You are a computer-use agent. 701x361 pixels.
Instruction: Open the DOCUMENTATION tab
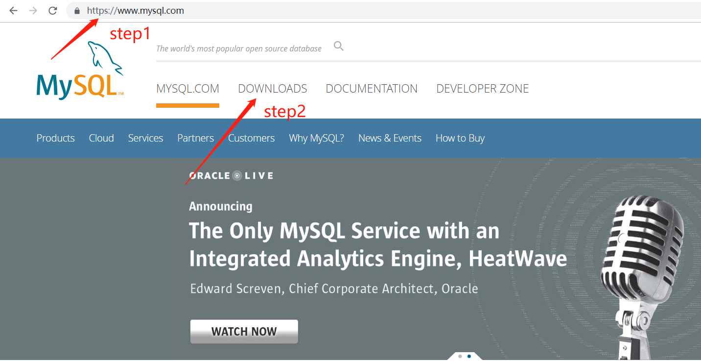pos(372,89)
